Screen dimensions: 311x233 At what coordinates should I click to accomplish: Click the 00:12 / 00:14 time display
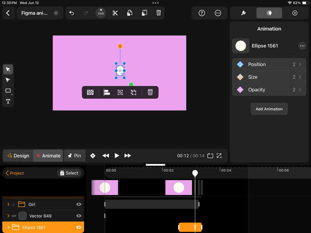tap(191, 156)
